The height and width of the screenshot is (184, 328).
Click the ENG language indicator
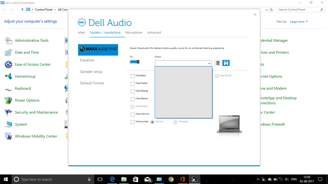click(294, 179)
